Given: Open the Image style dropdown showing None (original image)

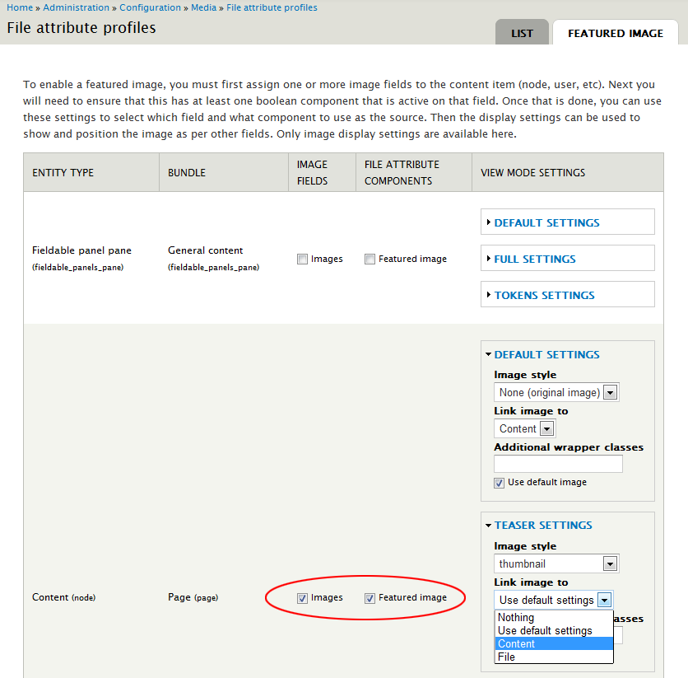Looking at the screenshot, I should (556, 392).
